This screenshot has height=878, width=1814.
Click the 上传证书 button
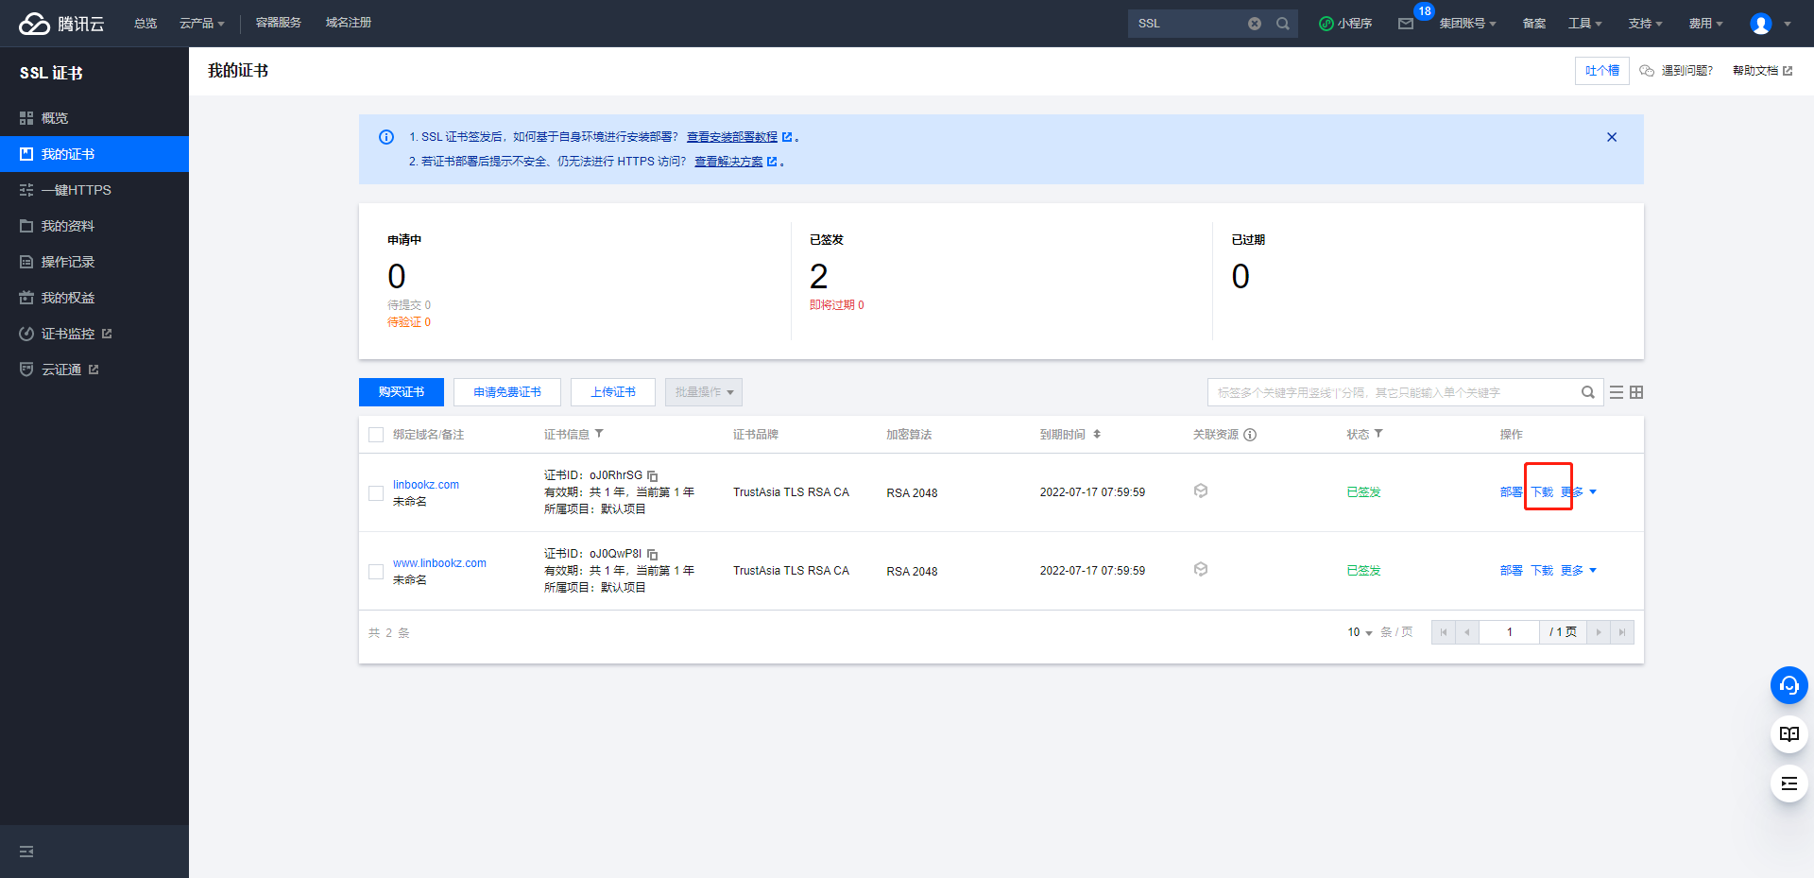(x=613, y=392)
